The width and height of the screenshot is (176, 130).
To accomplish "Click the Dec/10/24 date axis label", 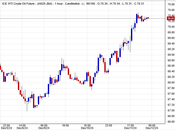I will pyautogui.click(x=87, y=128).
